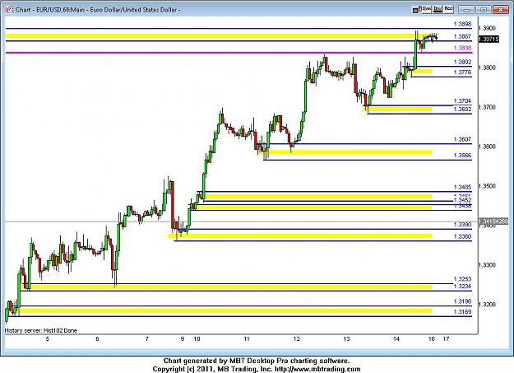Image resolution: width=514 pixels, height=373 pixels.
Task: Click date label 7 on time axis
Action: click(x=147, y=339)
